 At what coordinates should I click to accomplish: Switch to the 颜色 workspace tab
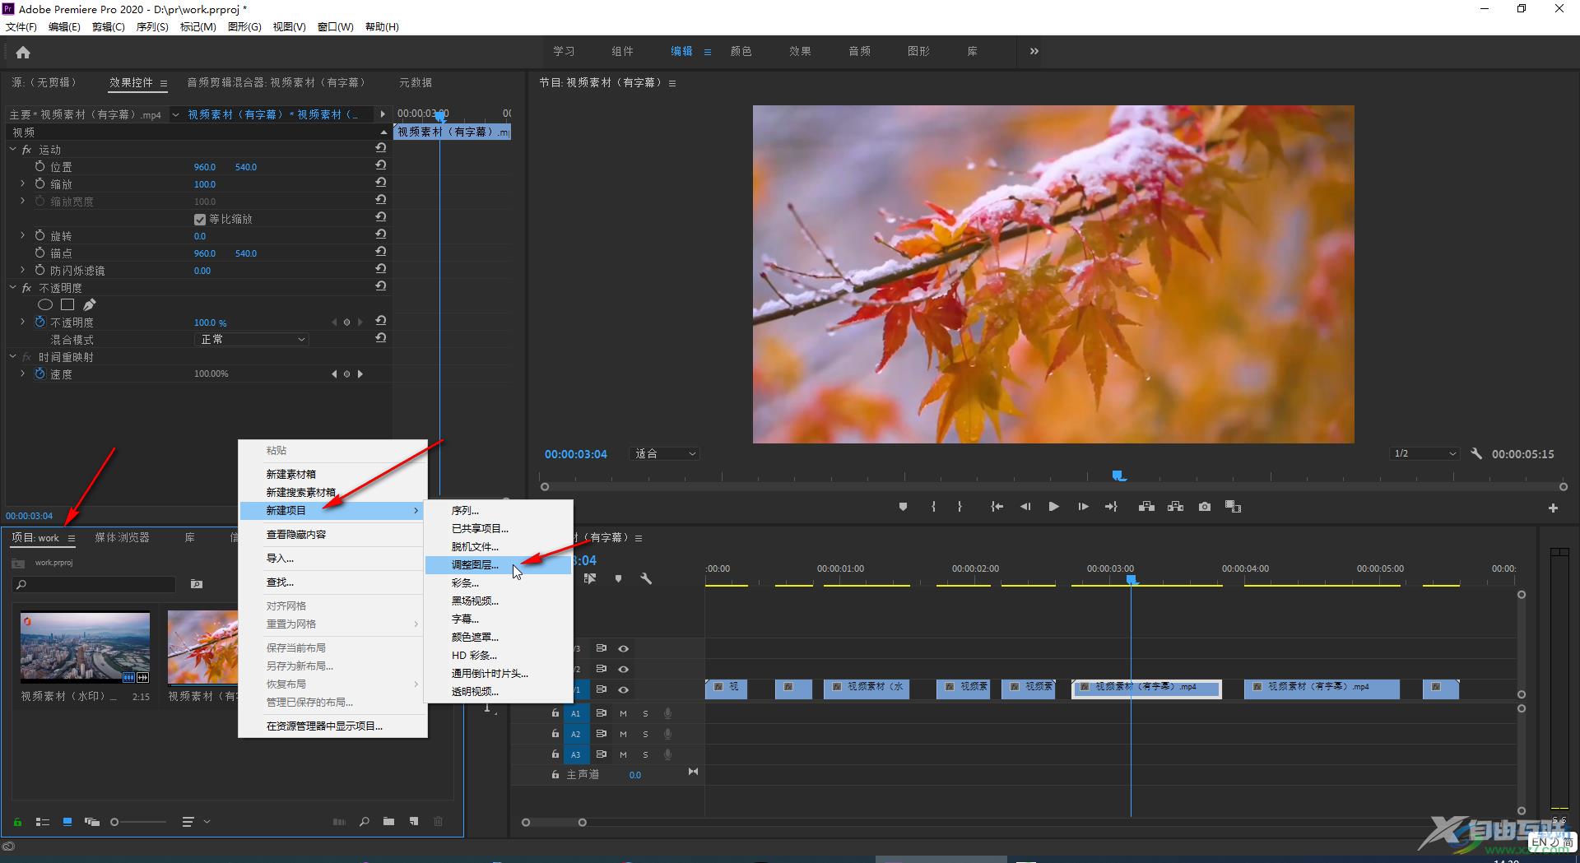pos(741,51)
